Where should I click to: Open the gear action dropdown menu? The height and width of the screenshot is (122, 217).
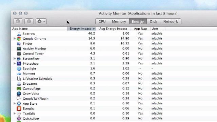tap(41, 21)
